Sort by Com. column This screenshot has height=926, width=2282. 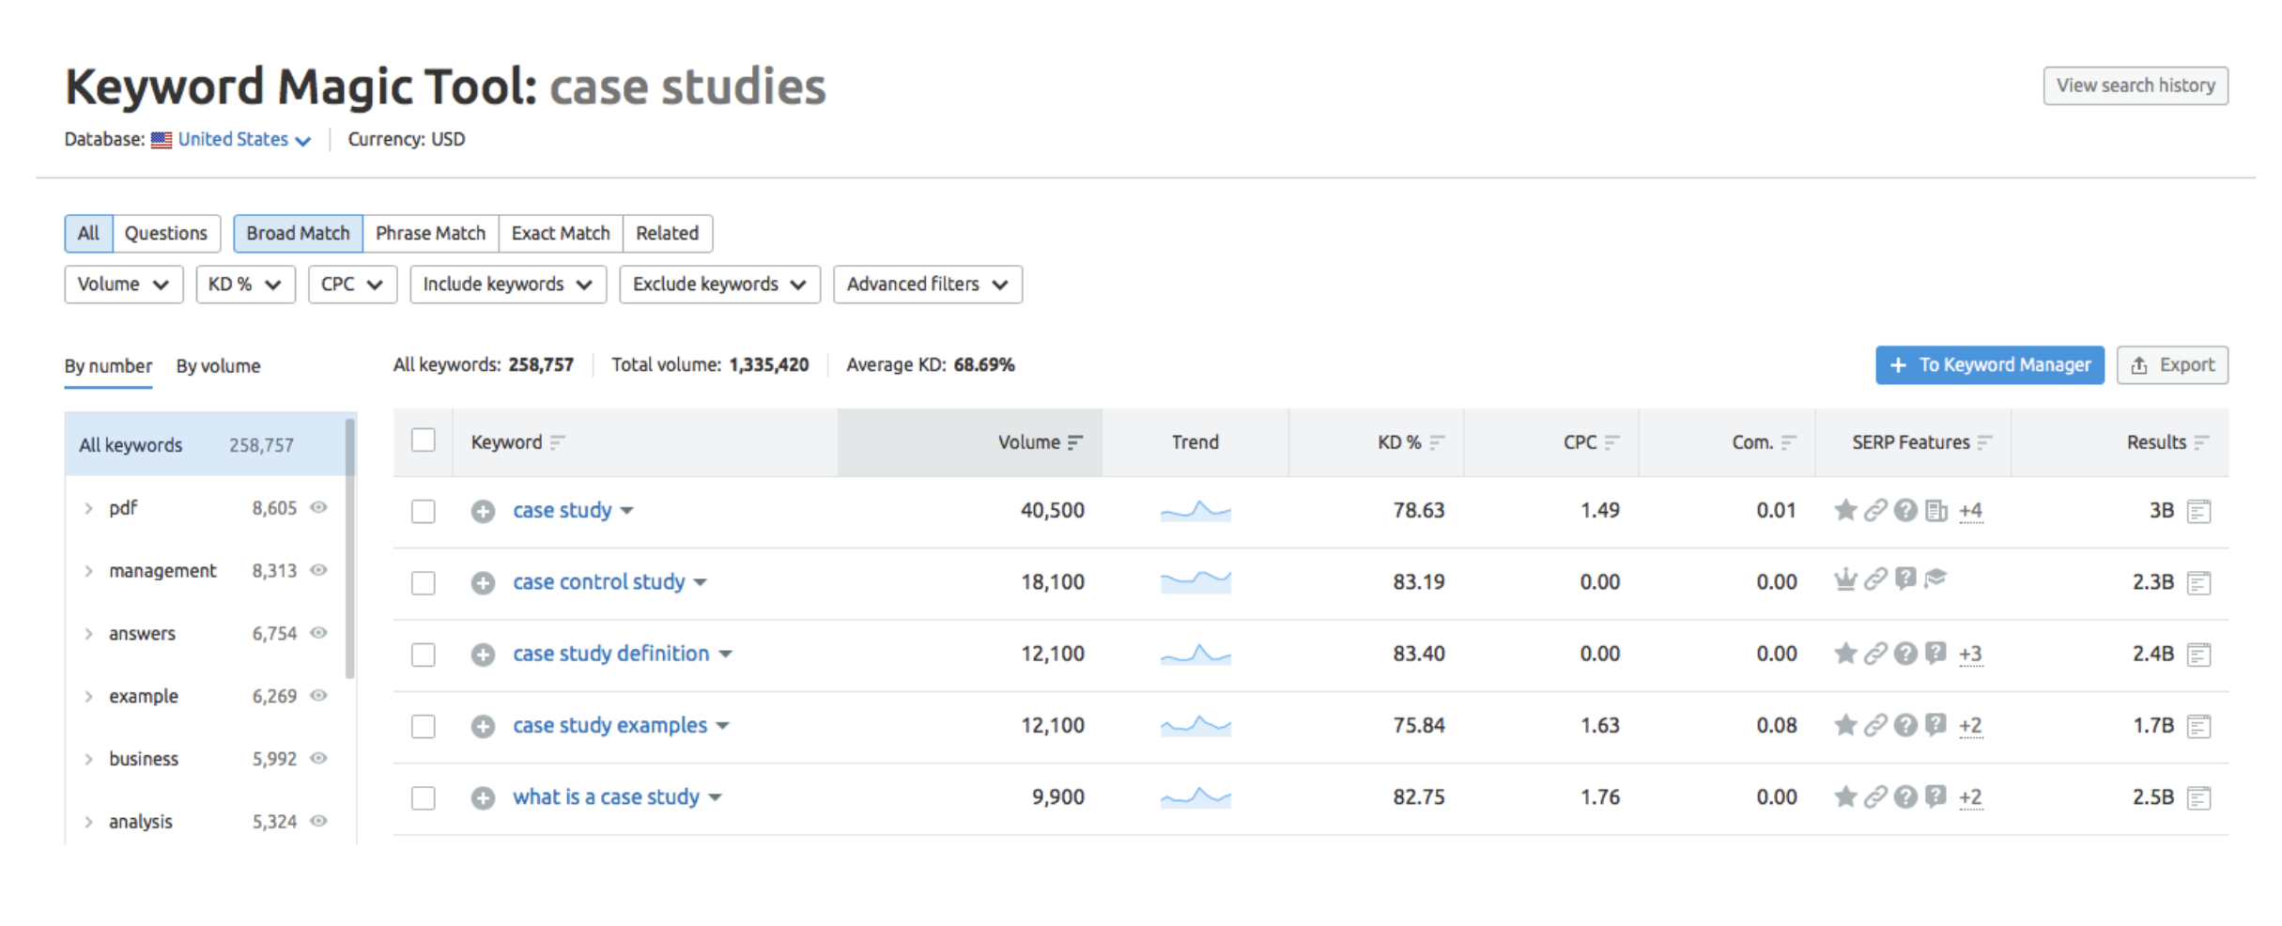[x=1764, y=442]
